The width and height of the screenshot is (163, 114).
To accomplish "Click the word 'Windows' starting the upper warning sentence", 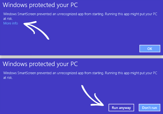I will (10, 14).
